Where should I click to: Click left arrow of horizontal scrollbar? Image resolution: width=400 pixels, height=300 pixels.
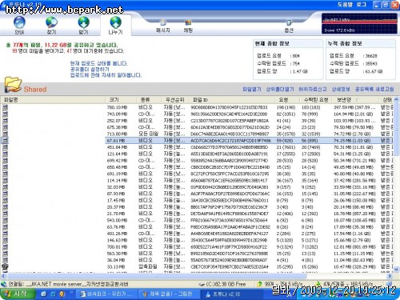tap(3, 276)
